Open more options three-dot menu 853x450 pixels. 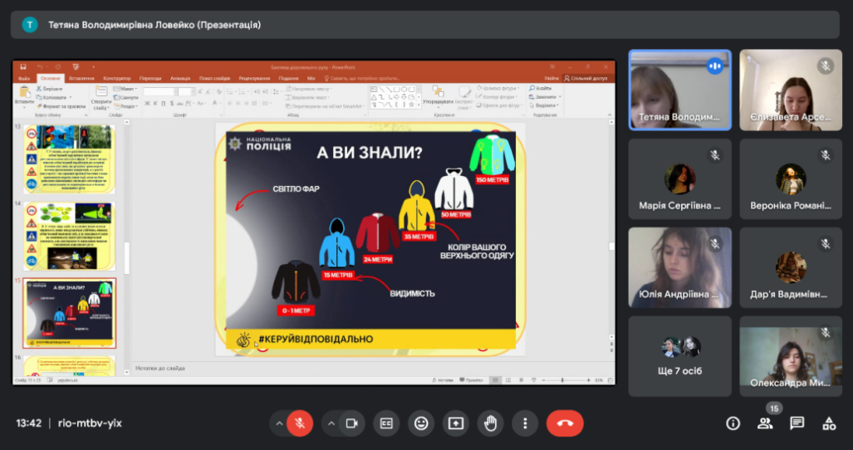click(525, 423)
